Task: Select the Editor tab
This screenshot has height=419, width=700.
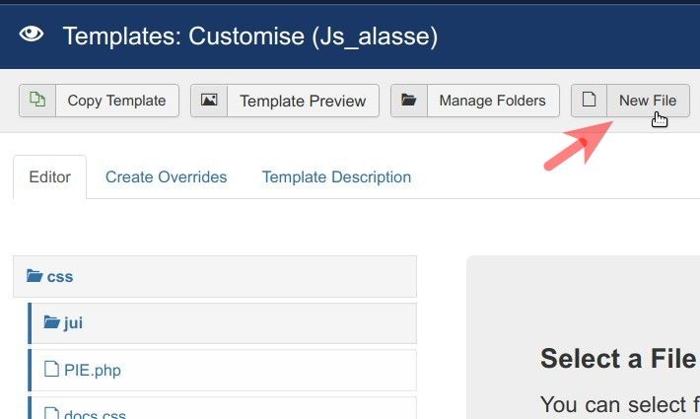Action: tap(49, 177)
